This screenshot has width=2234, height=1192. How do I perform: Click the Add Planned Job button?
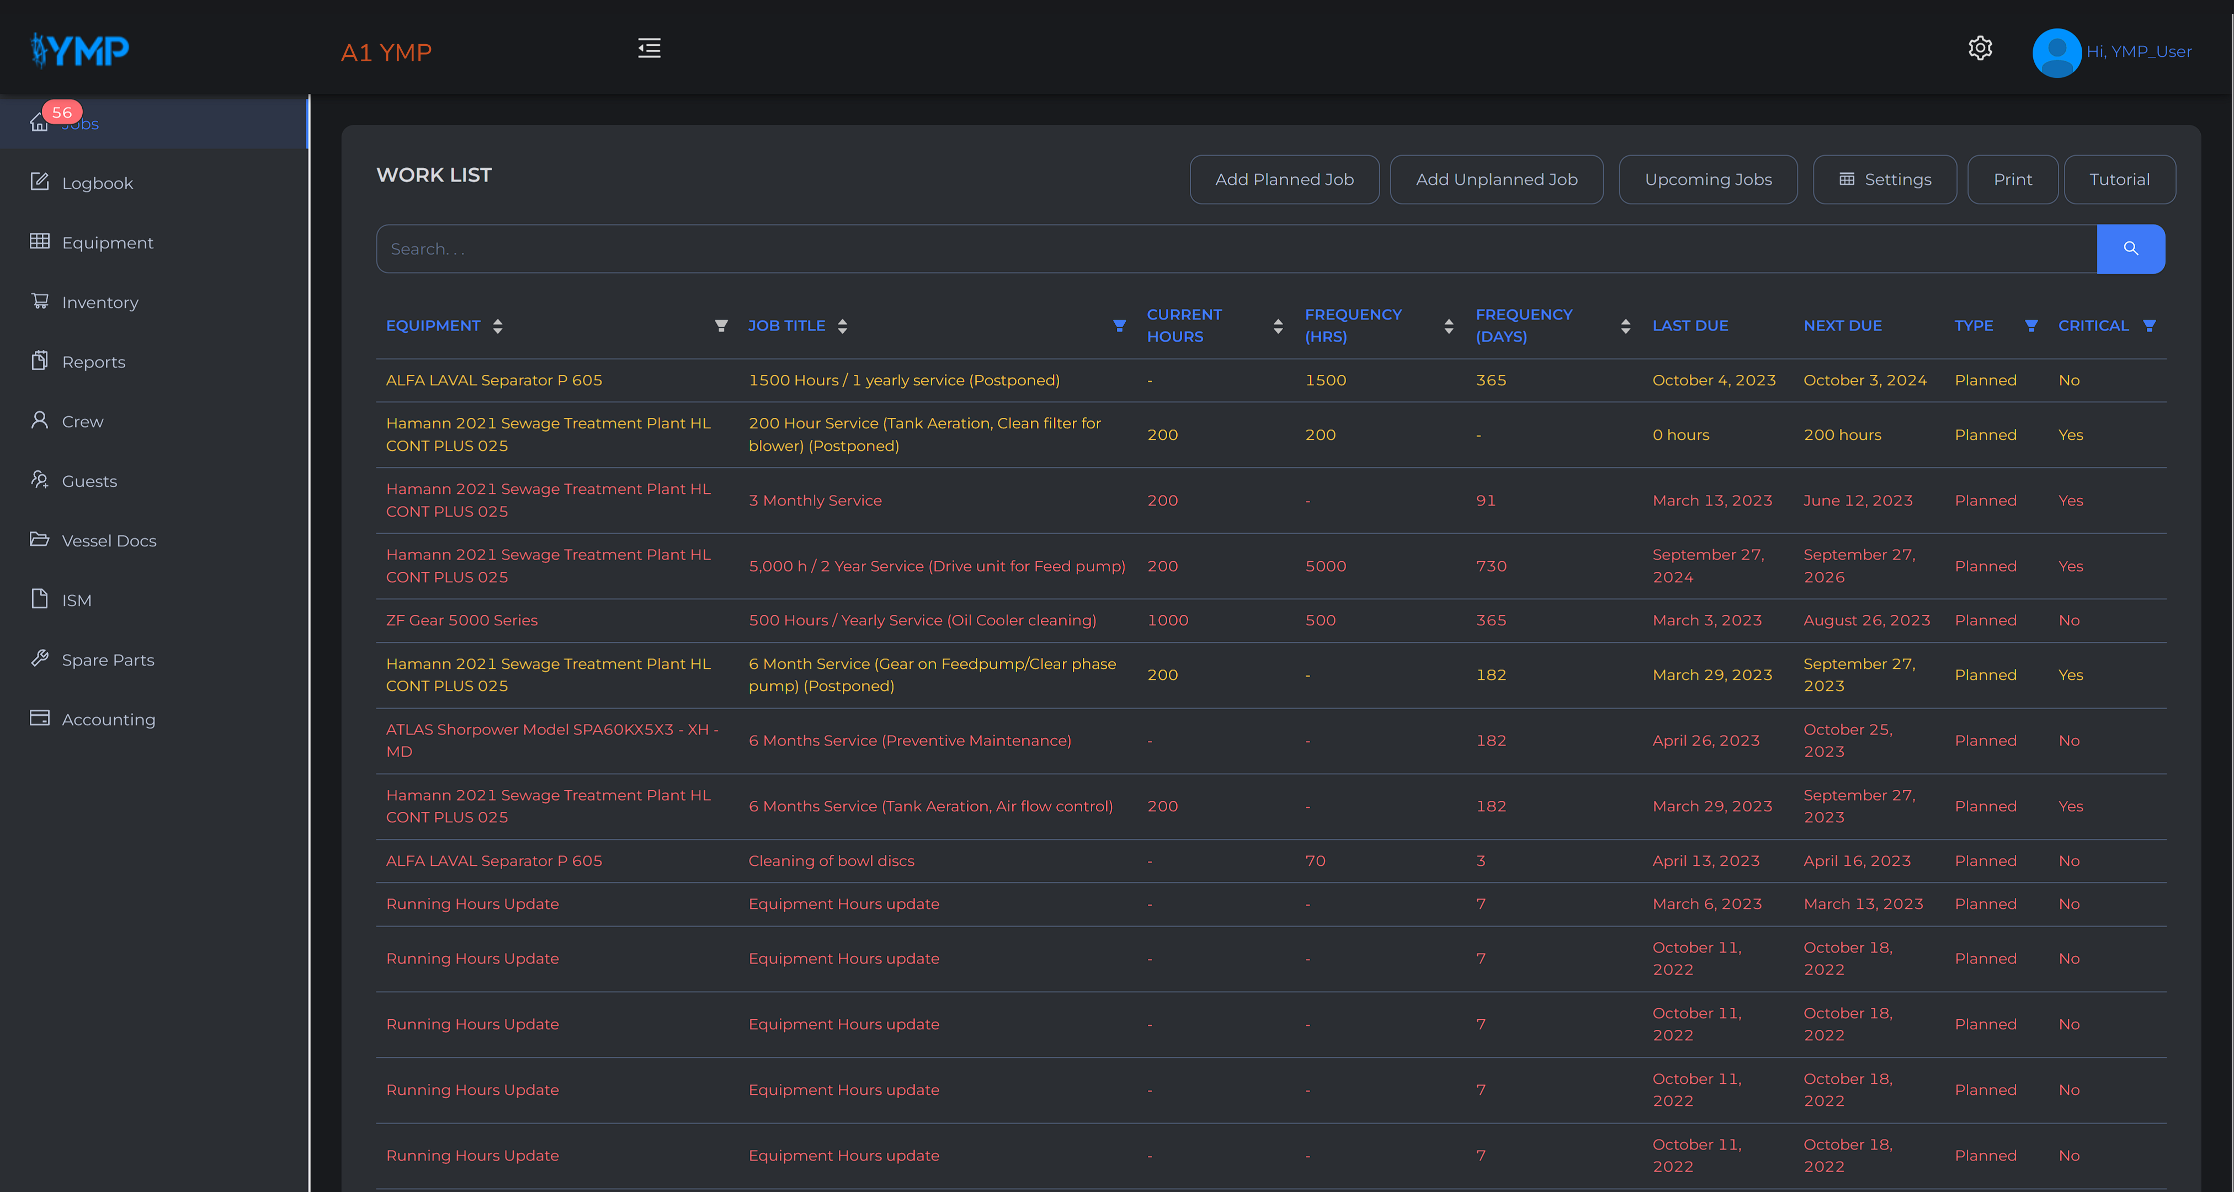[1284, 179]
